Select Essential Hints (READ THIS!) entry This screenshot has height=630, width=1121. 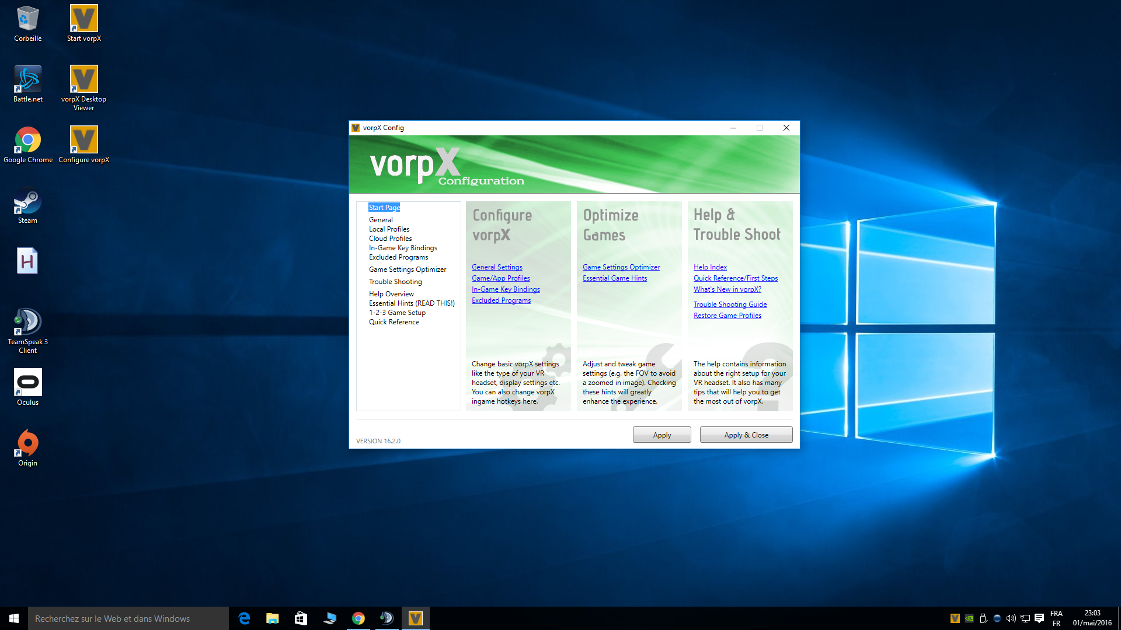click(412, 303)
